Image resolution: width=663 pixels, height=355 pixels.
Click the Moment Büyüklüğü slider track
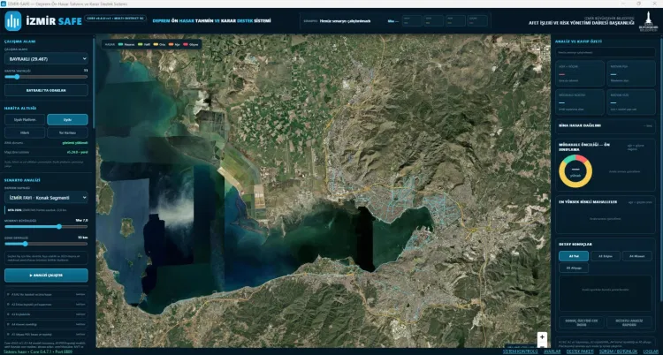(46, 227)
